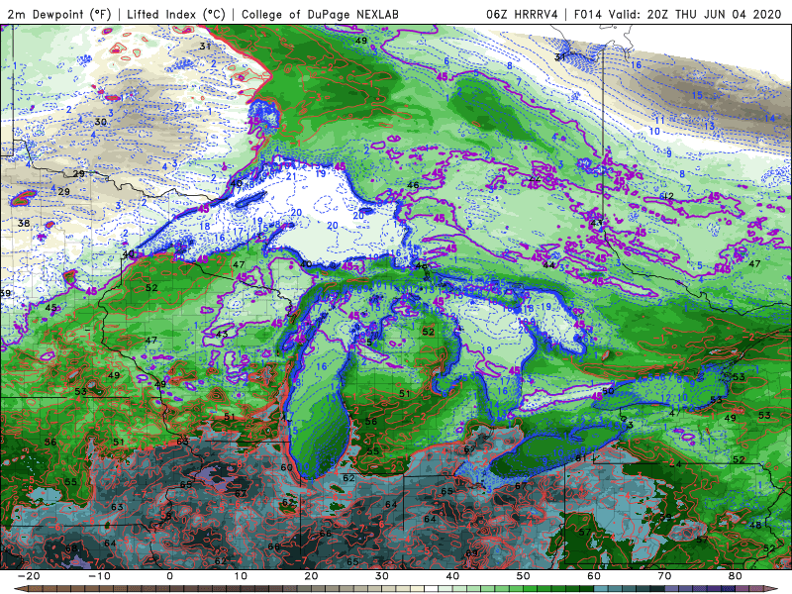Click the dewpoint value 43 on the map

point(221,334)
